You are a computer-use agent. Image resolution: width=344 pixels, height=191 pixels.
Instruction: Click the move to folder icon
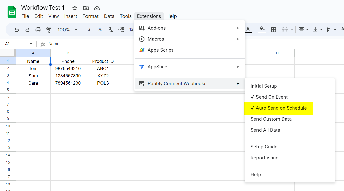click(x=86, y=8)
